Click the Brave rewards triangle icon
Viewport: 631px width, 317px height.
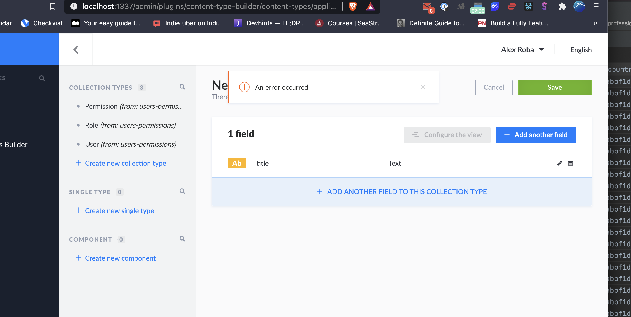(x=370, y=6)
